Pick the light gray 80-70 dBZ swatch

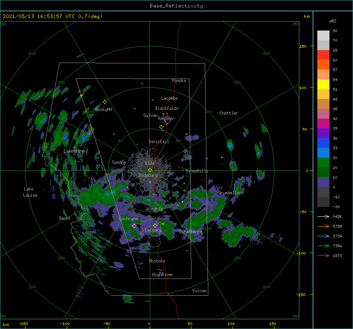323,36
